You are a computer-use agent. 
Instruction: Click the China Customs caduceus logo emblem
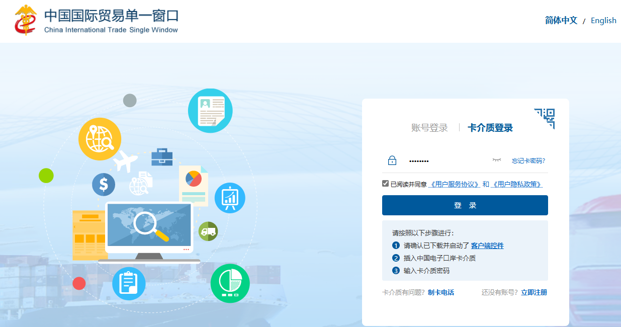27,21
